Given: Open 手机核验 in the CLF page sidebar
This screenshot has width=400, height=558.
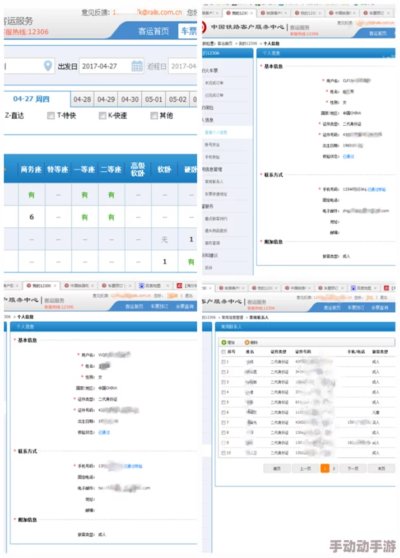Looking at the screenshot, I should [x=212, y=157].
